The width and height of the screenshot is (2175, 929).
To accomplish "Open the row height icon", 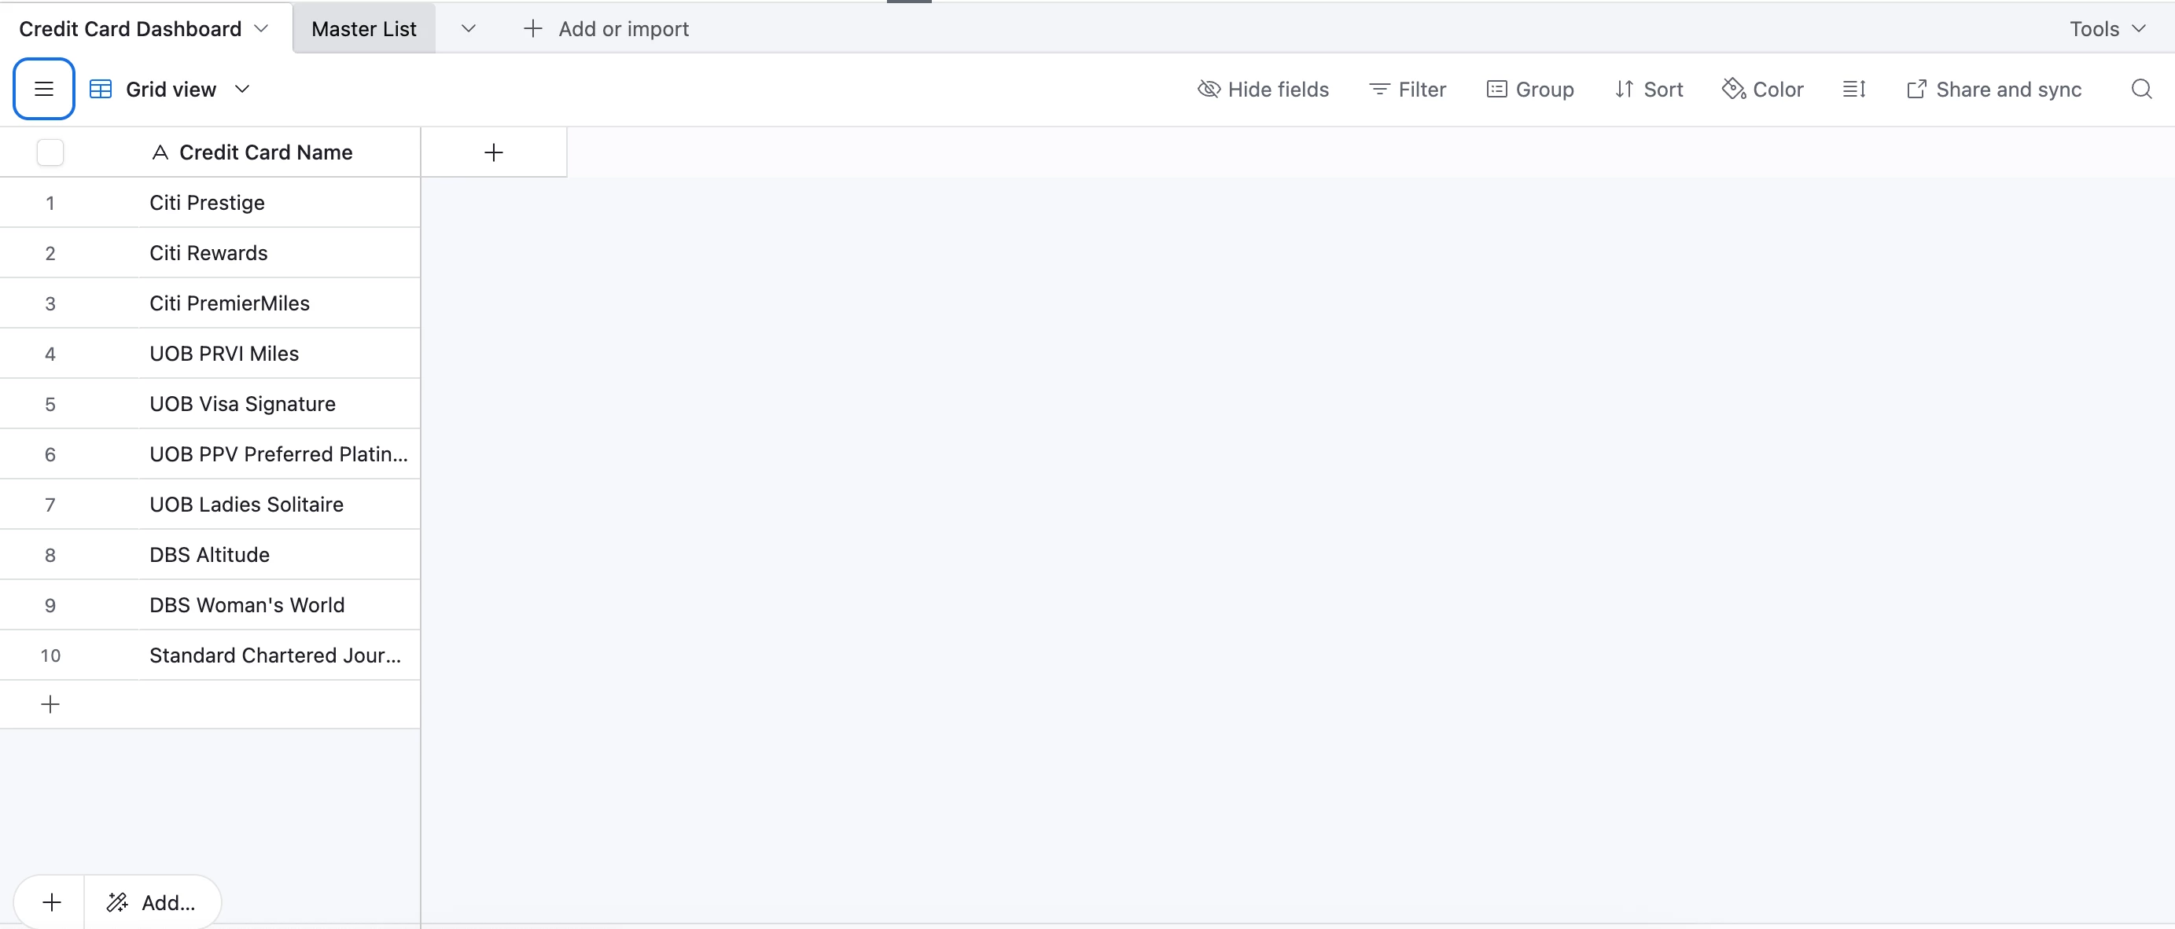I will 1853,89.
